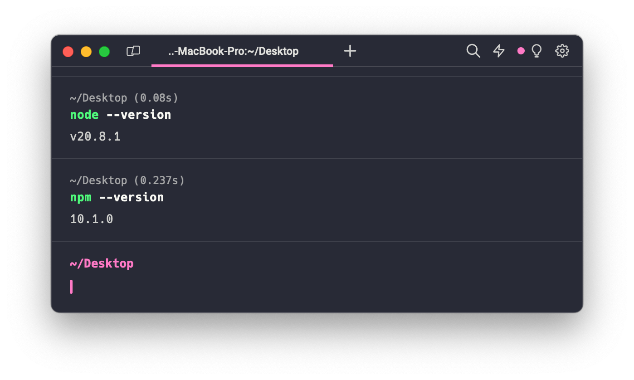634x380 pixels.
Task: Open the lightning bolt workflows icon
Action: pyautogui.click(x=499, y=51)
